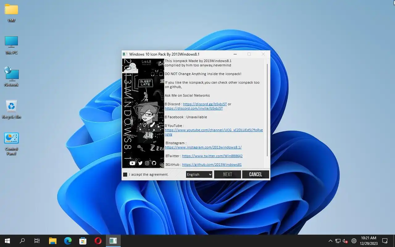Select the This PC desktop icon
The width and height of the screenshot is (395, 247).
(11, 45)
